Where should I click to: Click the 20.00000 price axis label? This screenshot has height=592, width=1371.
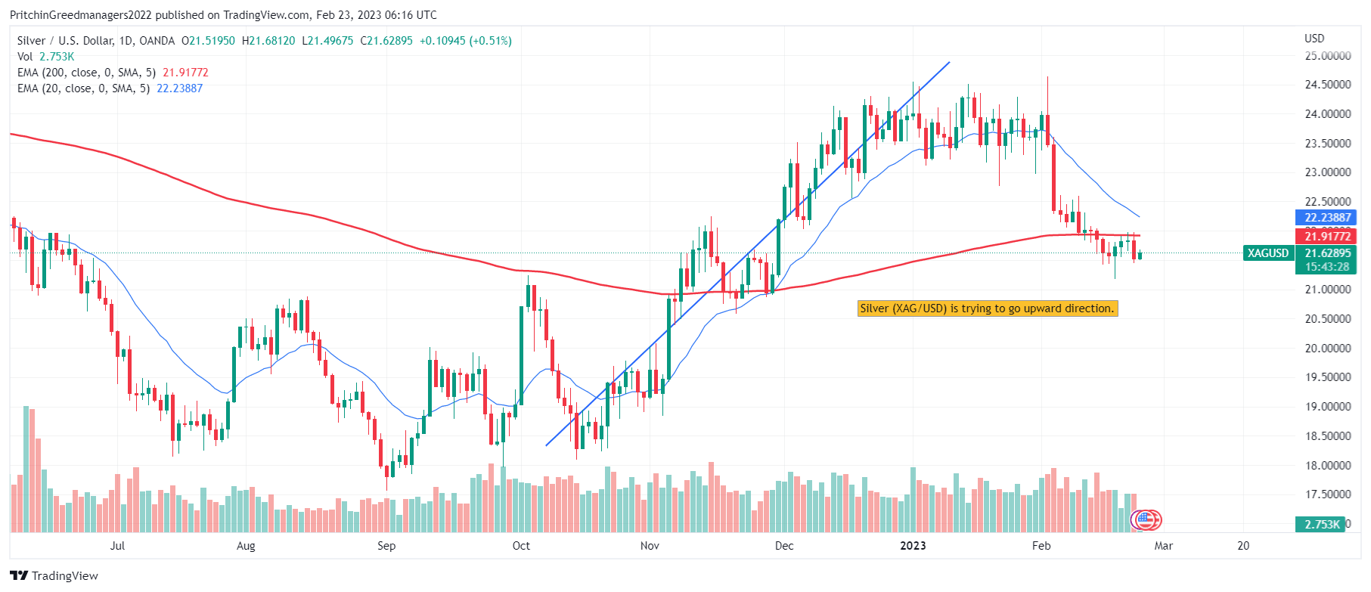coord(1328,349)
